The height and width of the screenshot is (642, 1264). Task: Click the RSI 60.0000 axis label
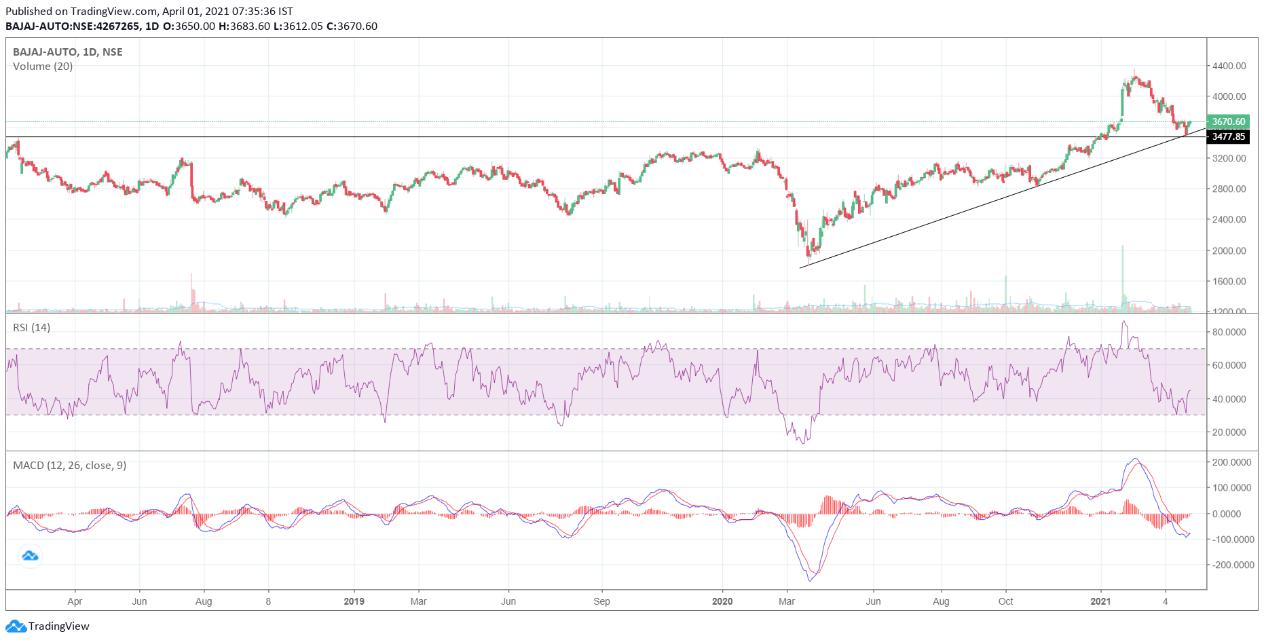point(1229,365)
